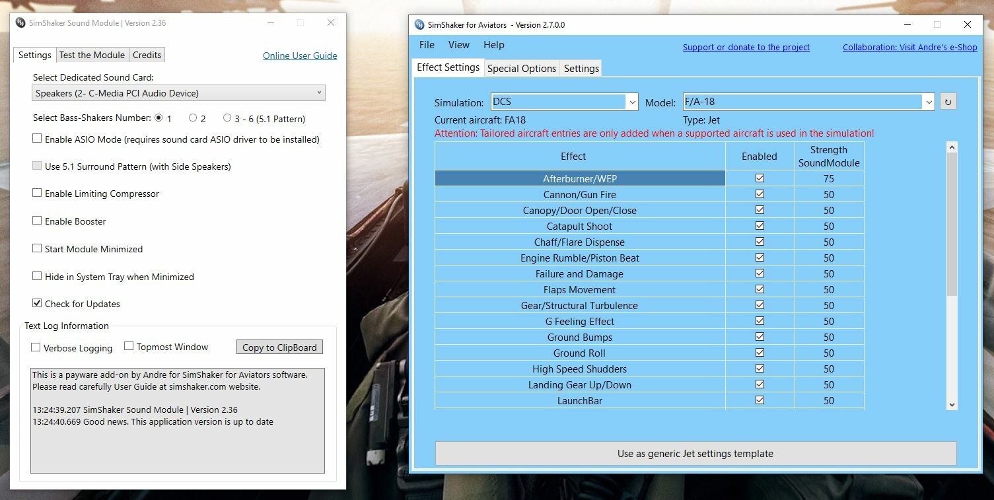
Task: Switch to the Special Options tab
Action: (x=522, y=68)
